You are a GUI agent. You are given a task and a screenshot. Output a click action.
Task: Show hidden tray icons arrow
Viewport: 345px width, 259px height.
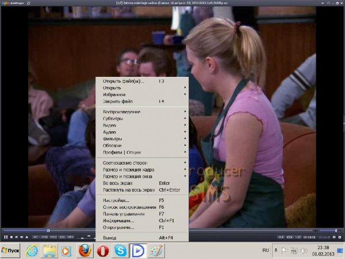[275, 250]
